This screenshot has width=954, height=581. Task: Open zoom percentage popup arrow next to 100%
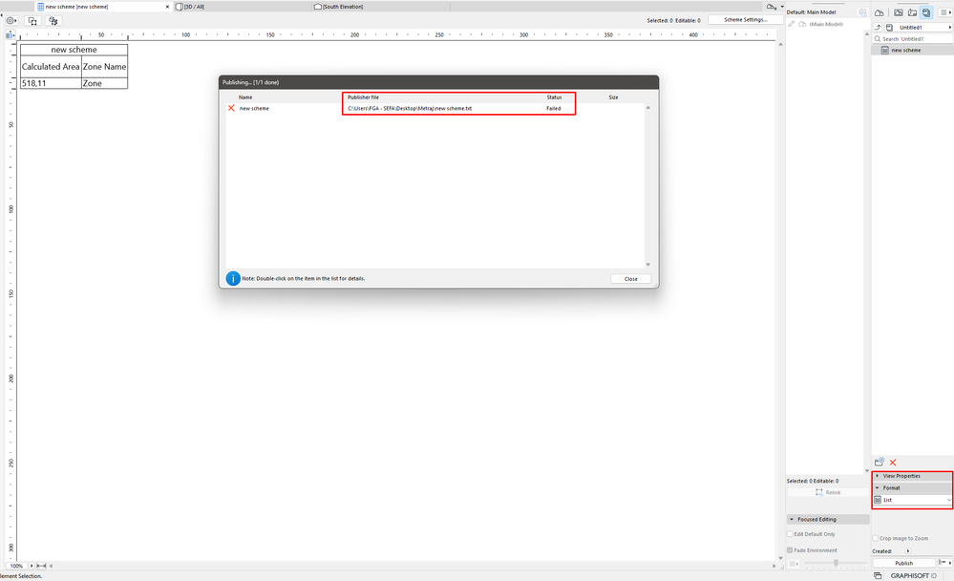32,566
